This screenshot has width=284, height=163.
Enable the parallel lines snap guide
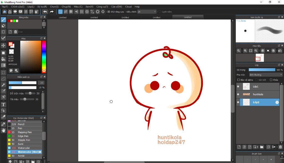tap(65, 12)
